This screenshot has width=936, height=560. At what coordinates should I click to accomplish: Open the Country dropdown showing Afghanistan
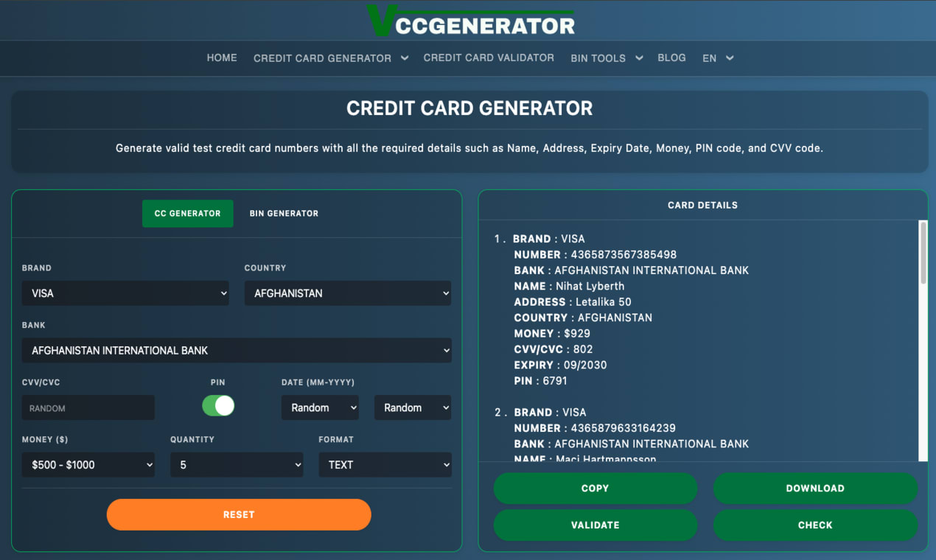coord(348,293)
